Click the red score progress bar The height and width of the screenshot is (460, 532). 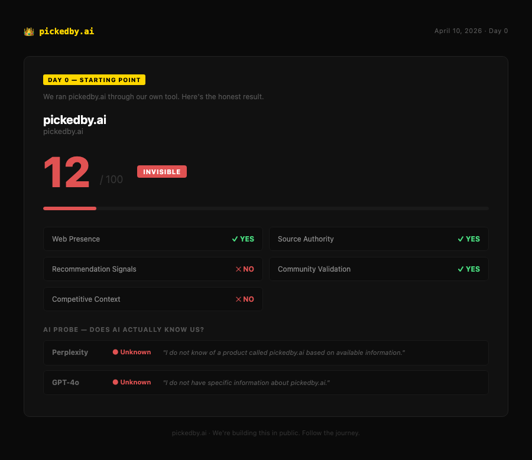pos(69,208)
